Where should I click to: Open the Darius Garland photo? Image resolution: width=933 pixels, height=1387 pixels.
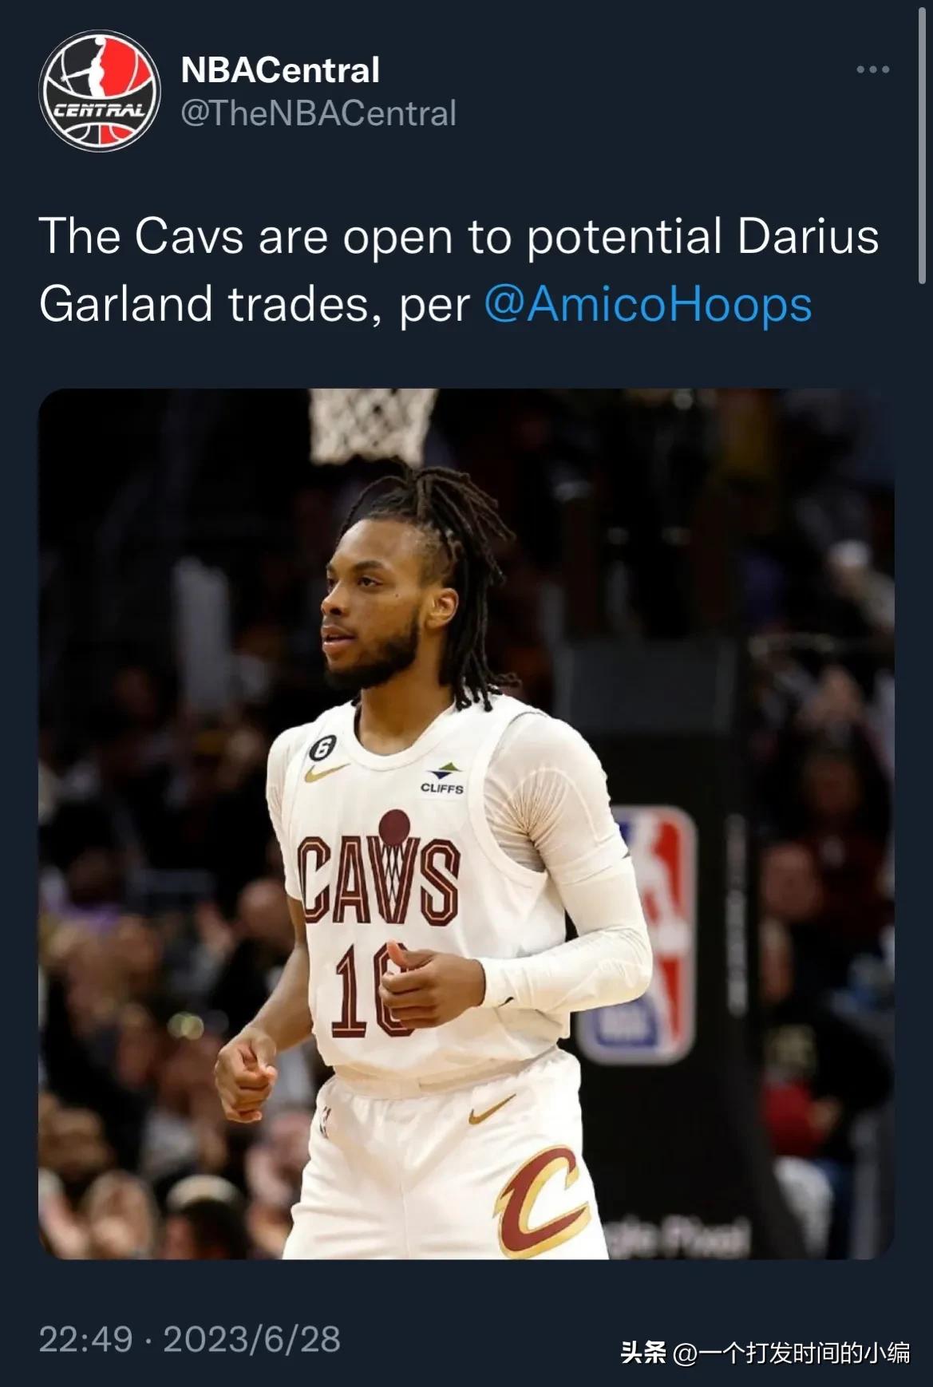tap(466, 824)
